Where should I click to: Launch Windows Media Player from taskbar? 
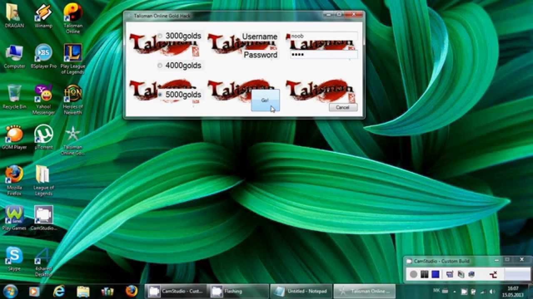coord(34,291)
